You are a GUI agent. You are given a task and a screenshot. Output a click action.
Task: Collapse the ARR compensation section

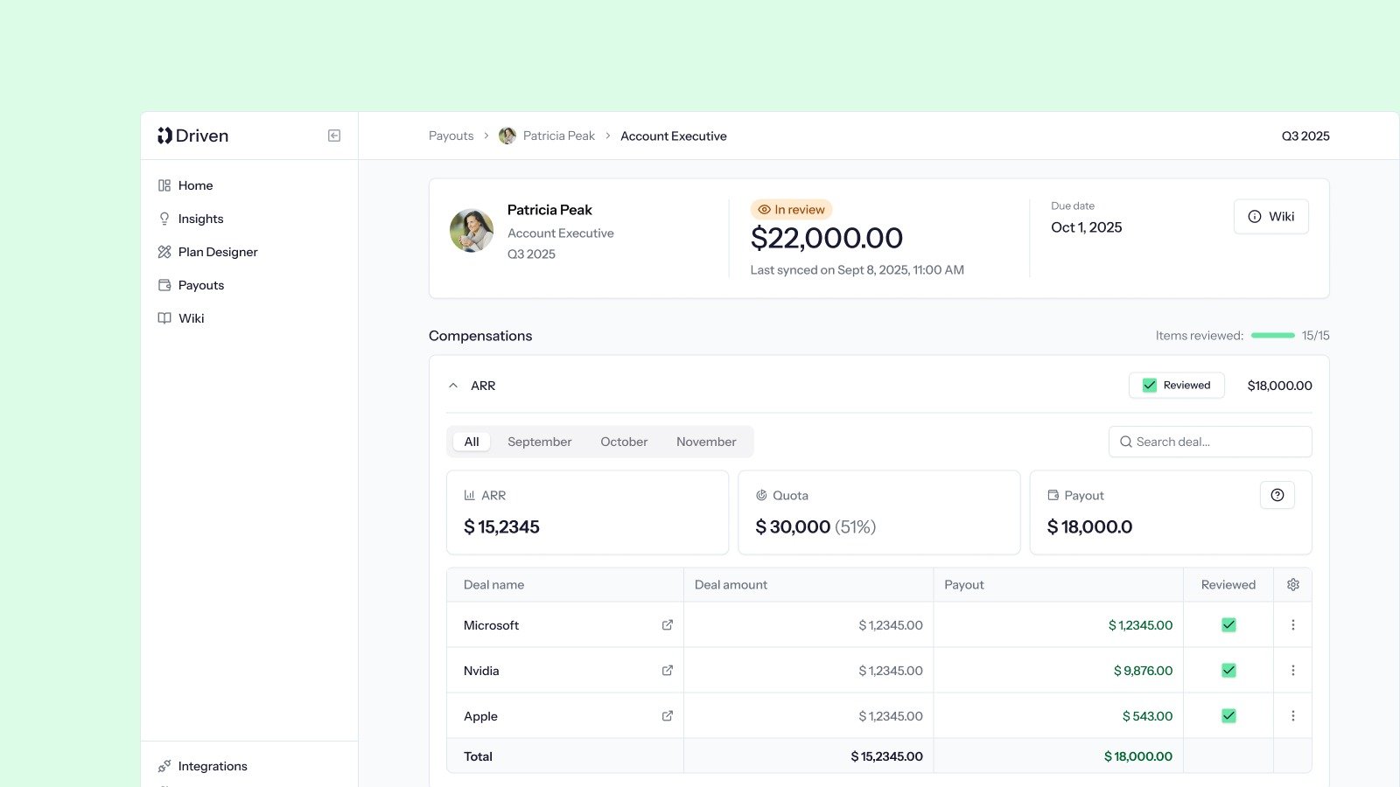pos(453,385)
